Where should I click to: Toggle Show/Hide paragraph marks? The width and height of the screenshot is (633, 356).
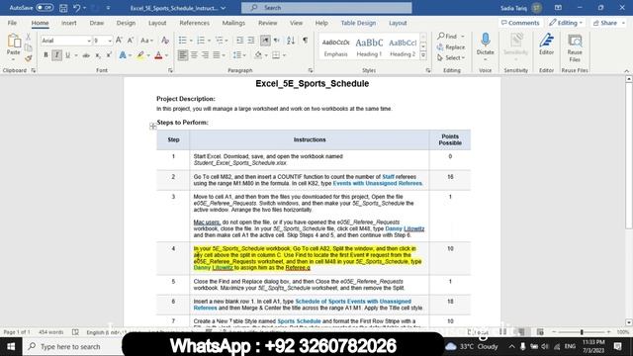[306, 40]
